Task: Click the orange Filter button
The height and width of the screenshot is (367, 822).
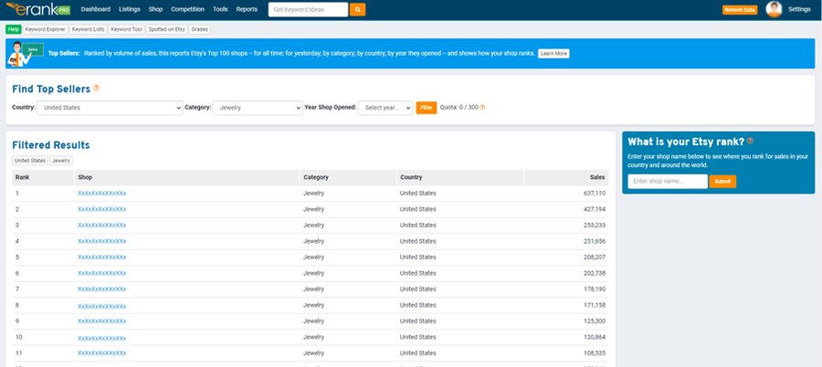Action: click(x=427, y=108)
